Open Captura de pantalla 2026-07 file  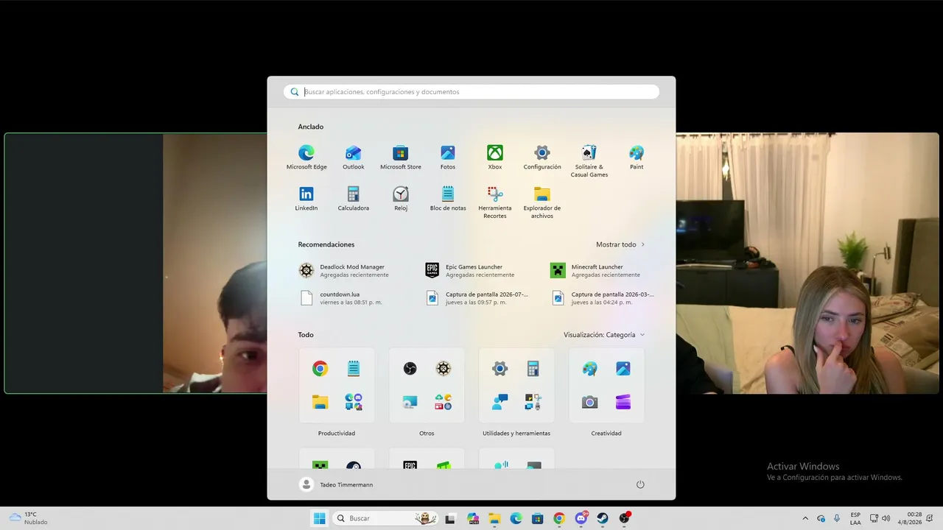click(477, 297)
